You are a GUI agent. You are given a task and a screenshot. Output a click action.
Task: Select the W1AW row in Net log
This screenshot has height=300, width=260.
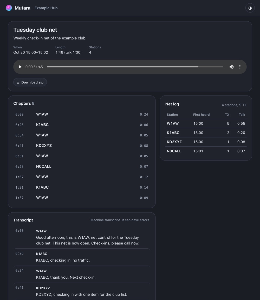206,123
